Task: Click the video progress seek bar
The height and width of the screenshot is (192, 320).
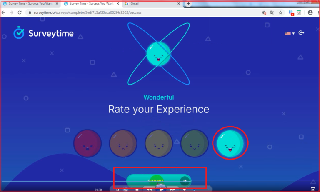Action: point(159,182)
